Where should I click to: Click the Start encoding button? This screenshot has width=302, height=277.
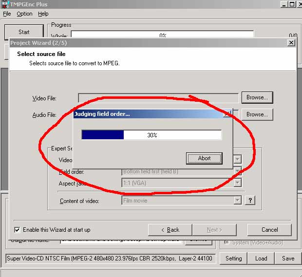pyautogui.click(x=24, y=32)
